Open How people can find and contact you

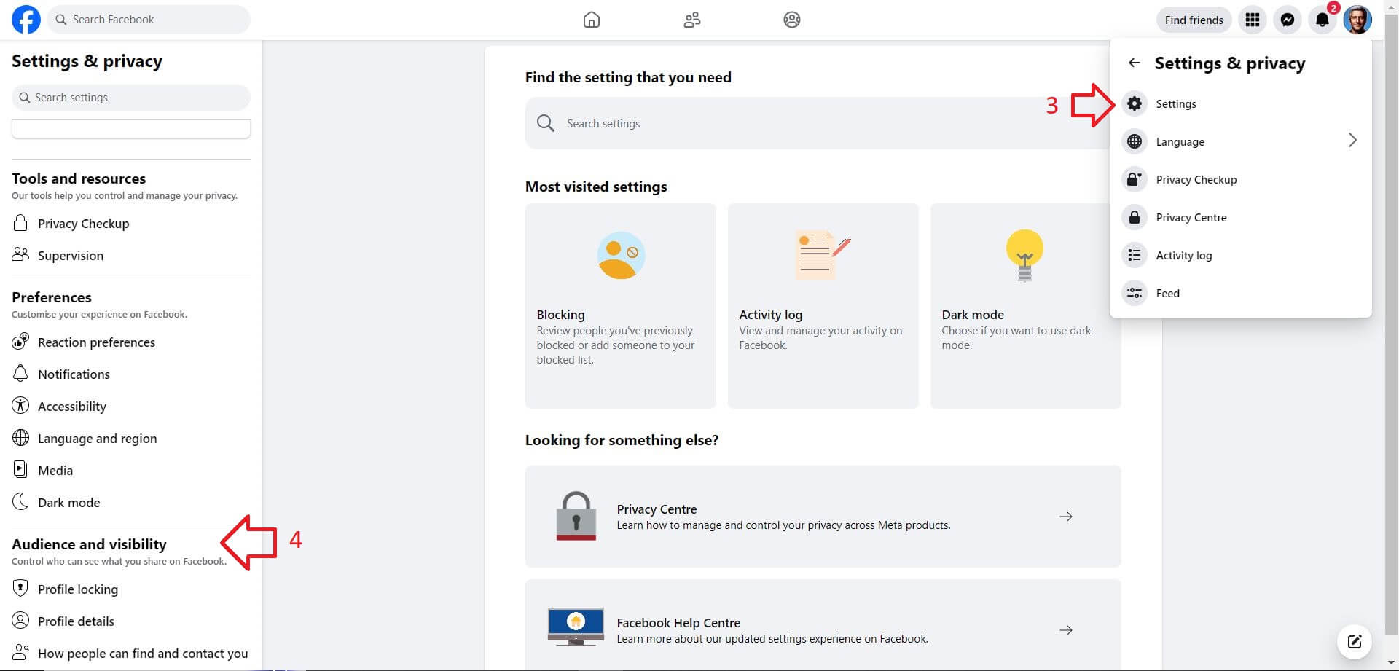tap(143, 653)
